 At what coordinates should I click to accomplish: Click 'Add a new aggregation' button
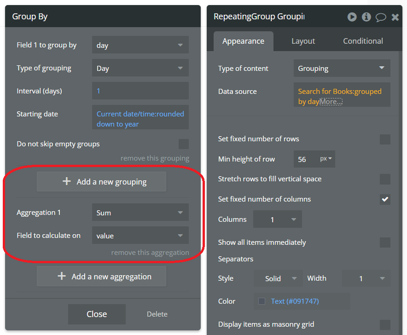(x=101, y=277)
